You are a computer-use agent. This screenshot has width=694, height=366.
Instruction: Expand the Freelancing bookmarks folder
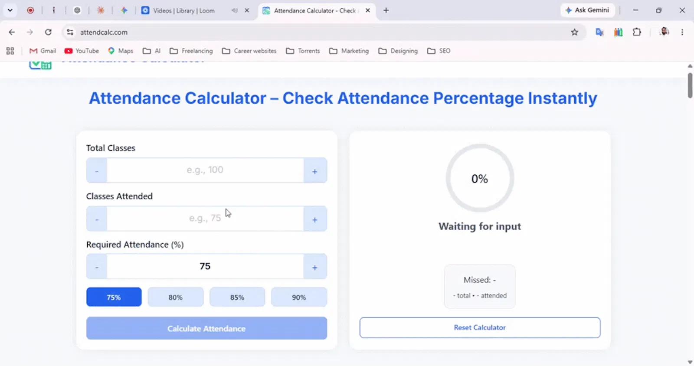[191, 51]
